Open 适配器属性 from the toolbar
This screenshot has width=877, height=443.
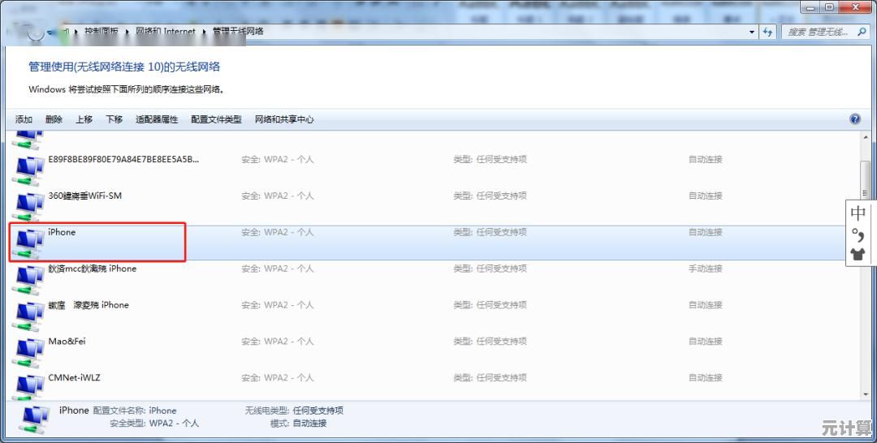157,119
